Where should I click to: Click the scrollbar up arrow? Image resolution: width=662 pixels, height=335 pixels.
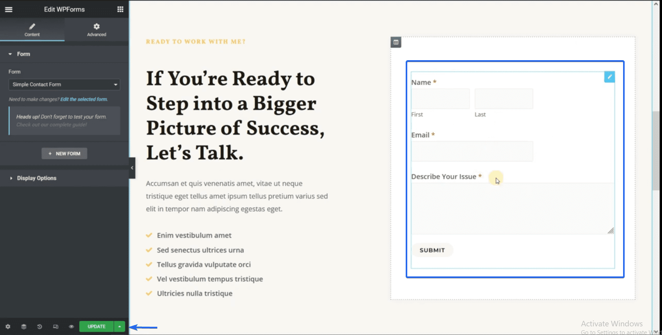coord(655,4)
